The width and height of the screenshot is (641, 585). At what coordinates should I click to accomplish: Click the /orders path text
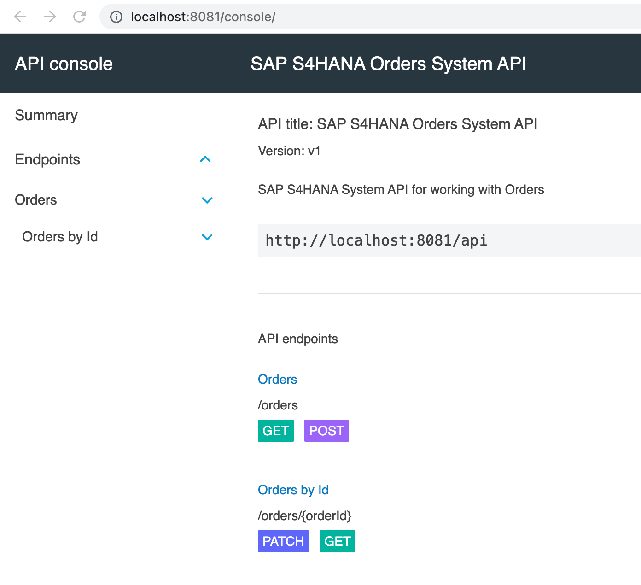[x=278, y=405]
